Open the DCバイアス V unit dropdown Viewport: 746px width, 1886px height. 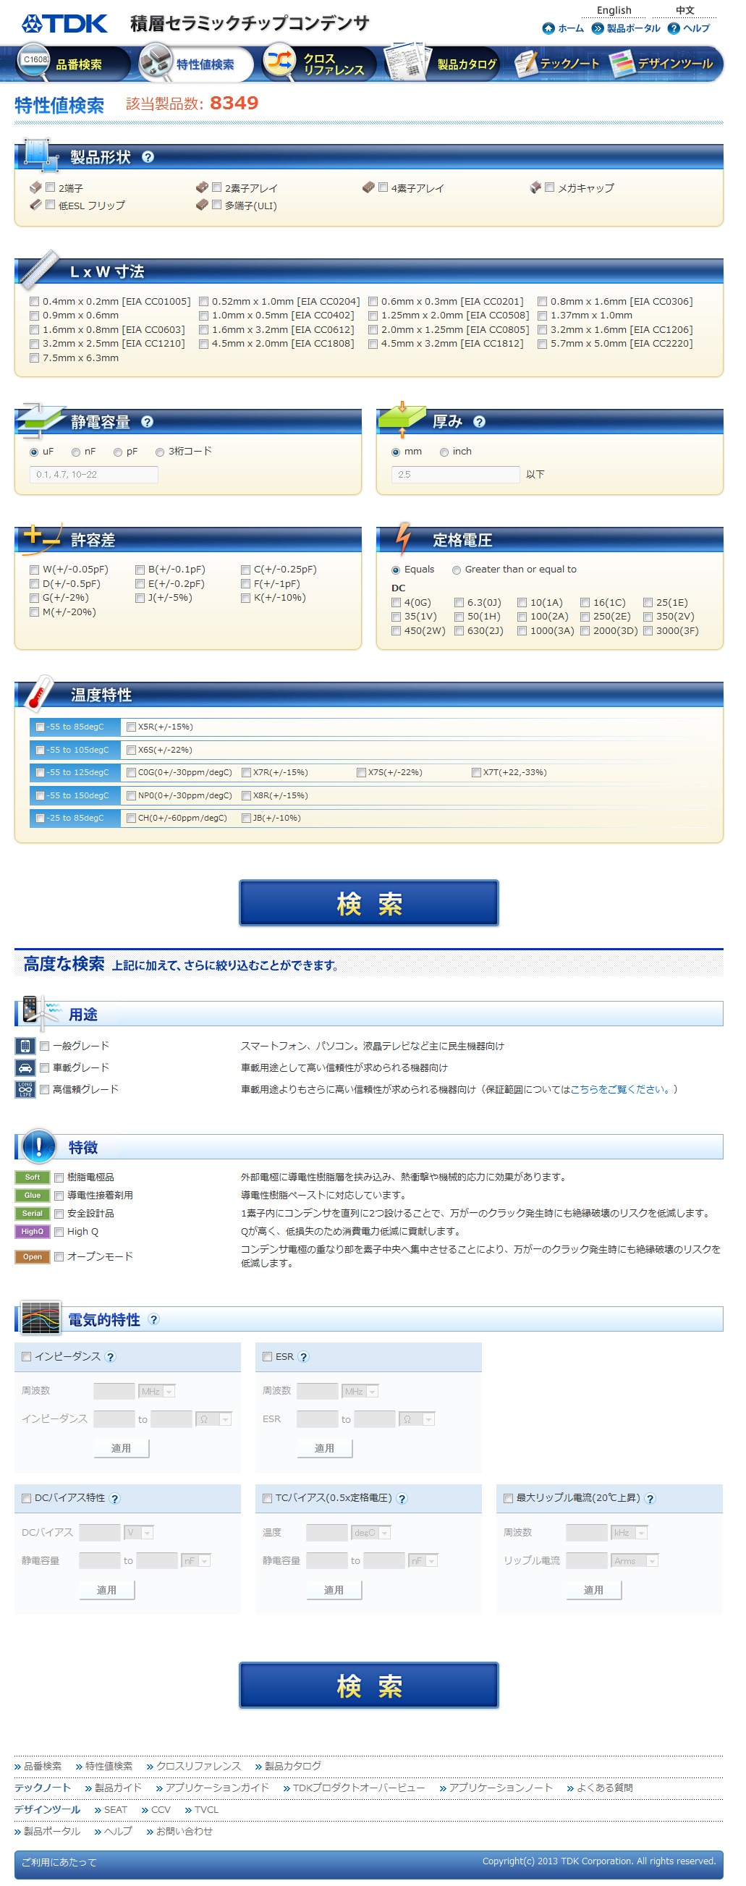(x=138, y=1533)
